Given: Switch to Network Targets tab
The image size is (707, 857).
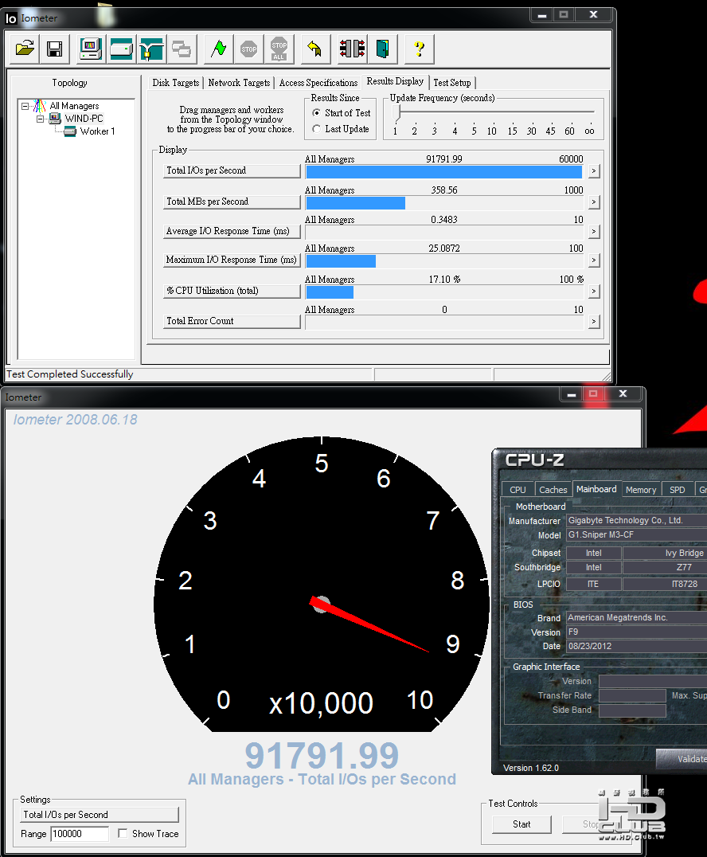Looking at the screenshot, I should pos(239,83).
